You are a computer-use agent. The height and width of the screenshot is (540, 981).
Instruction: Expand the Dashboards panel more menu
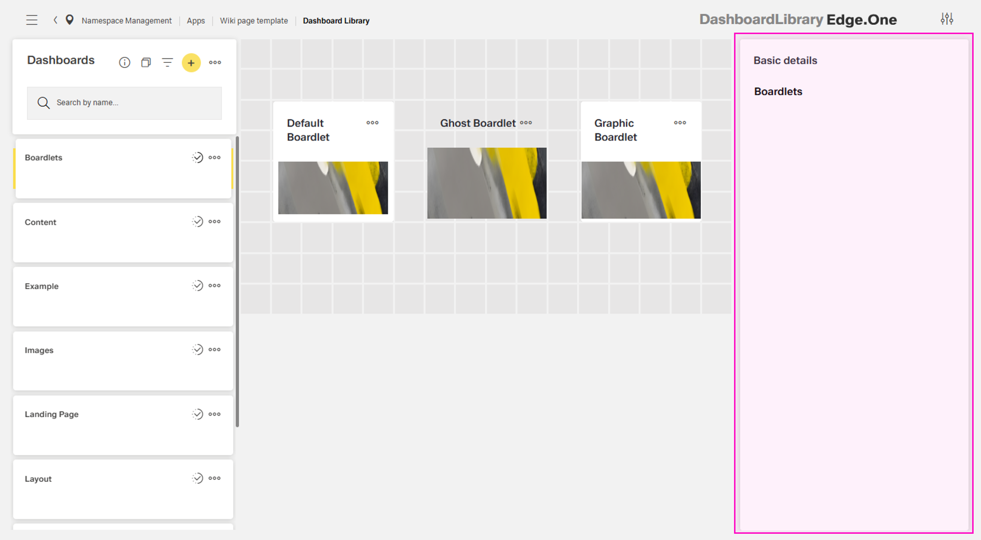[215, 63]
